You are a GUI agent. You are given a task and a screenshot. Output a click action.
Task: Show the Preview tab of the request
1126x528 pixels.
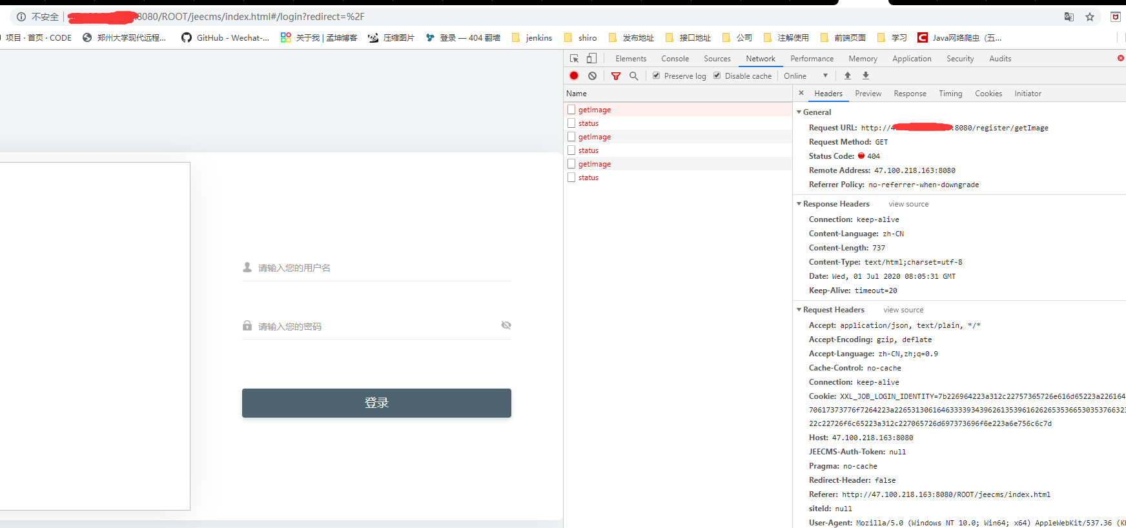click(868, 94)
